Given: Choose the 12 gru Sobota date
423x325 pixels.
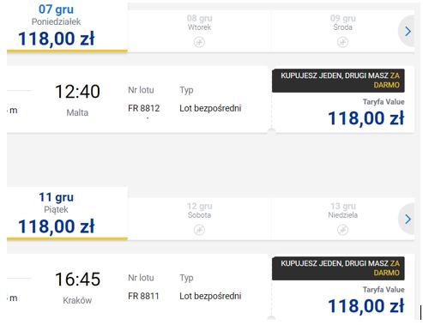Looking at the screenshot, I should pos(199,219).
